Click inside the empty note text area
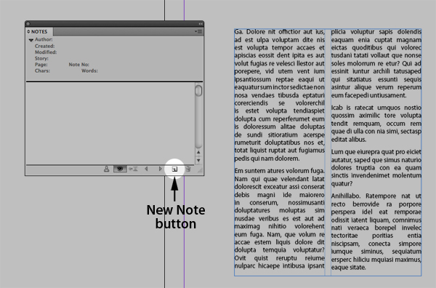436x288 pixels. [x=110, y=122]
